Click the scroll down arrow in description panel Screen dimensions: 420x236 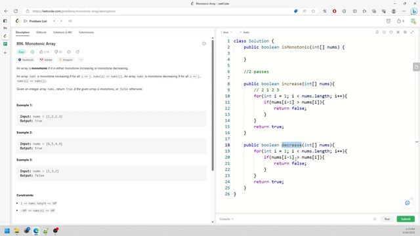pyautogui.click(x=213, y=222)
